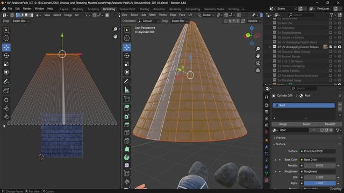The width and height of the screenshot is (344, 193).
Task: Click the material Select button
Action: [306, 124]
